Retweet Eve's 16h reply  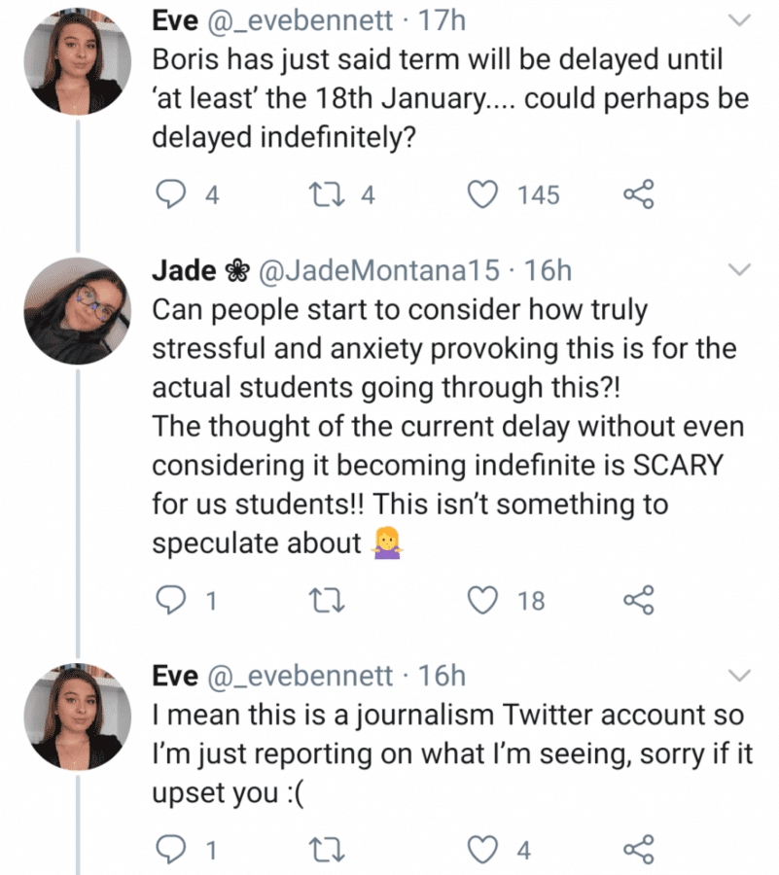tap(327, 850)
